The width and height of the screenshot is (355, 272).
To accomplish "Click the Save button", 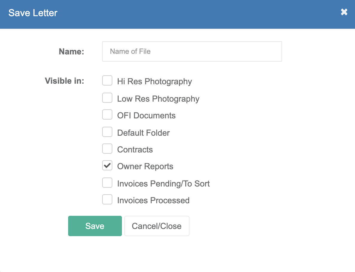I will [95, 226].
